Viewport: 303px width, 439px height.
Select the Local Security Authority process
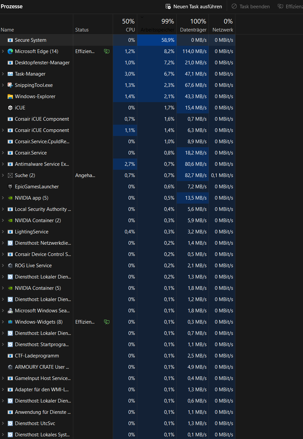tap(118, 209)
